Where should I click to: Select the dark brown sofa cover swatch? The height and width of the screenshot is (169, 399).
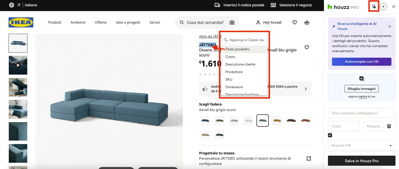(291, 120)
